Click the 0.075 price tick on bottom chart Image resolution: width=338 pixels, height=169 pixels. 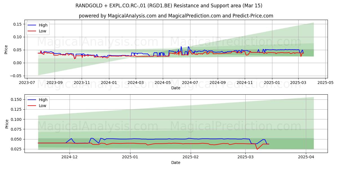(x=17, y=129)
